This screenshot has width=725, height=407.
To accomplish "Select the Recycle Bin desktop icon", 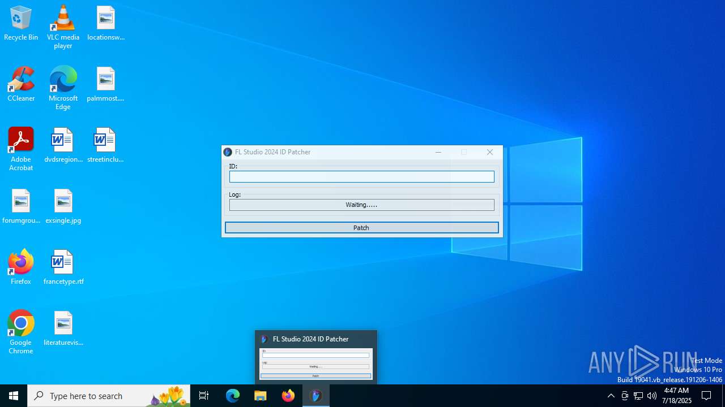I will 21,24.
